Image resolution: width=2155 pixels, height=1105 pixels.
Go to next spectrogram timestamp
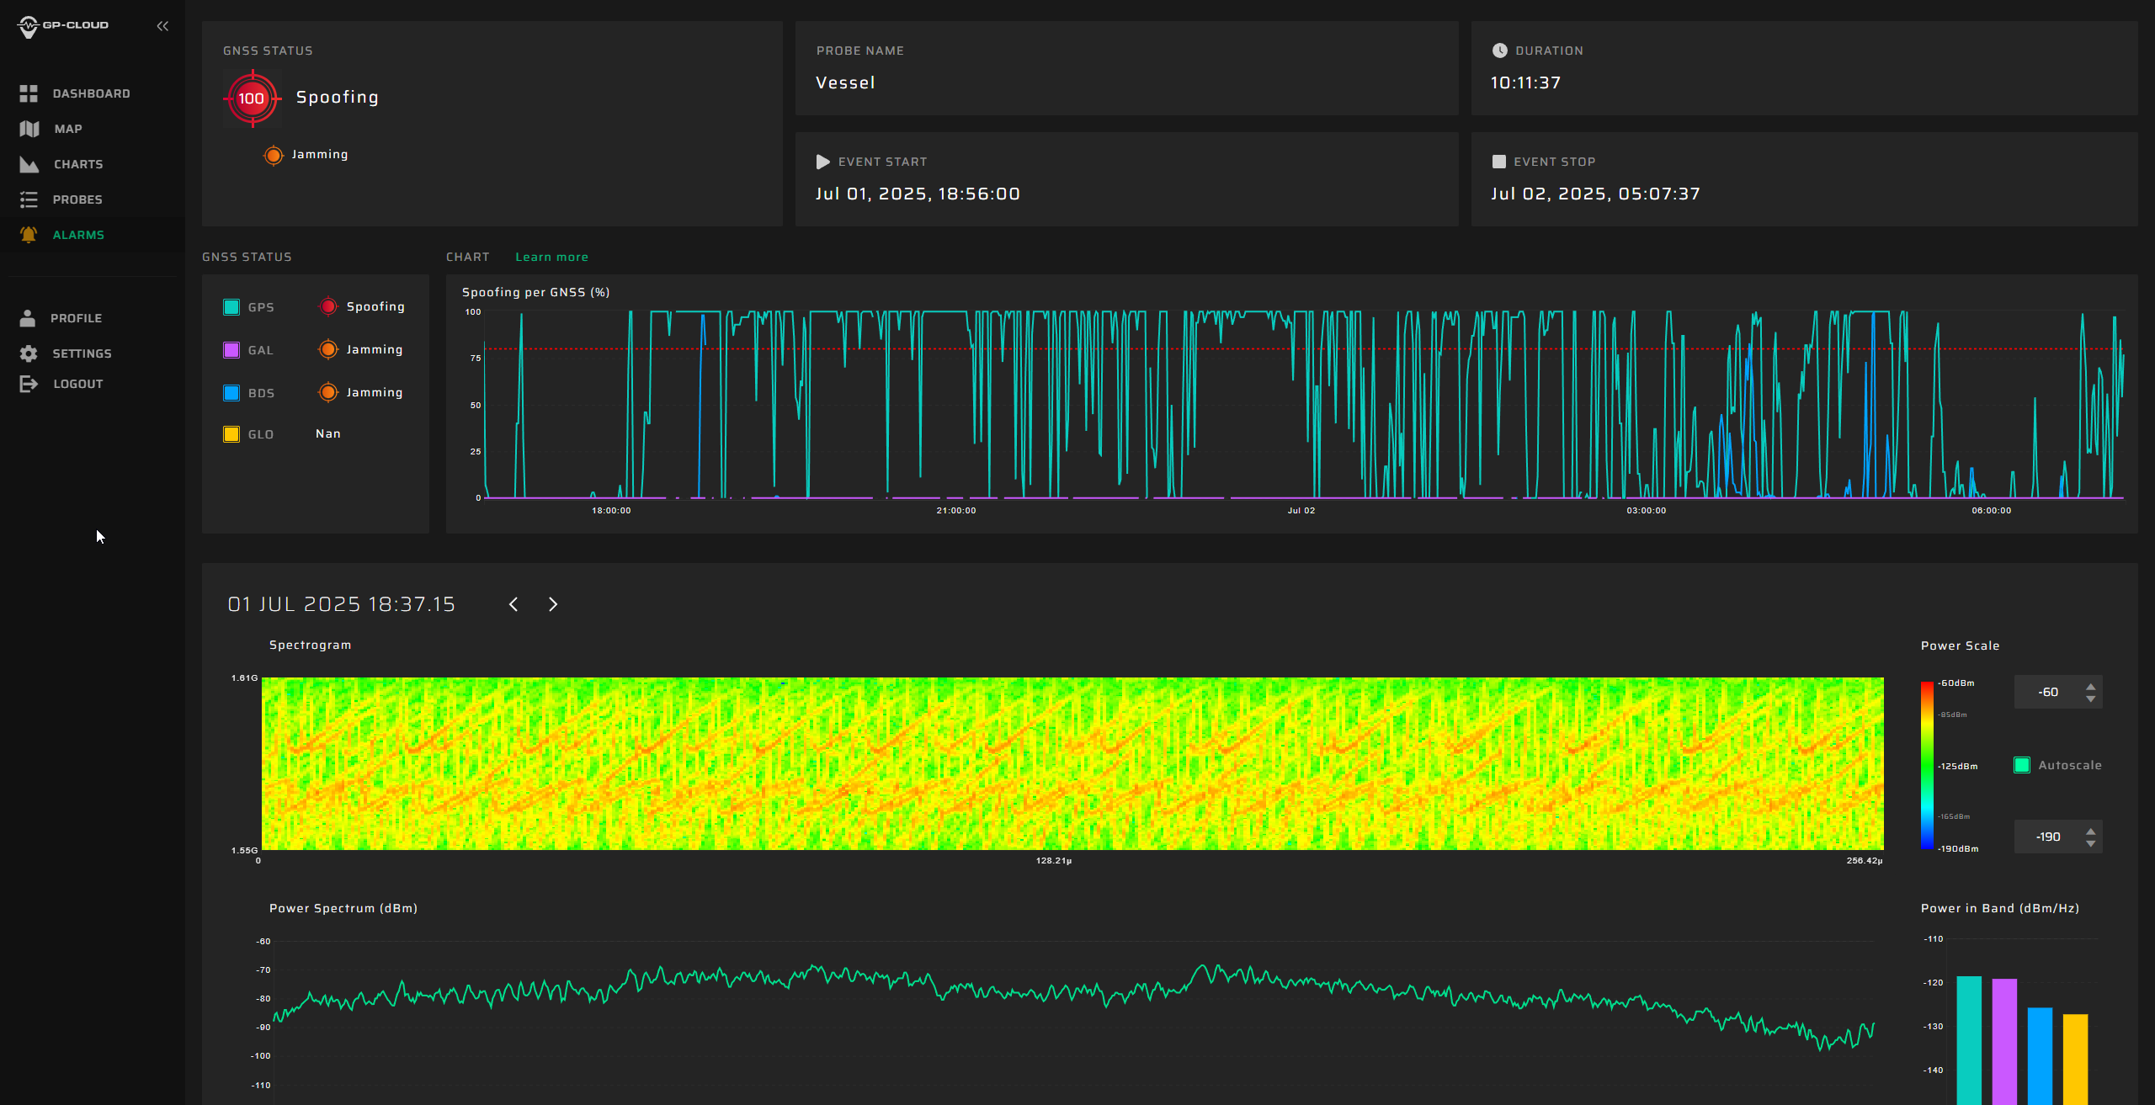(553, 604)
